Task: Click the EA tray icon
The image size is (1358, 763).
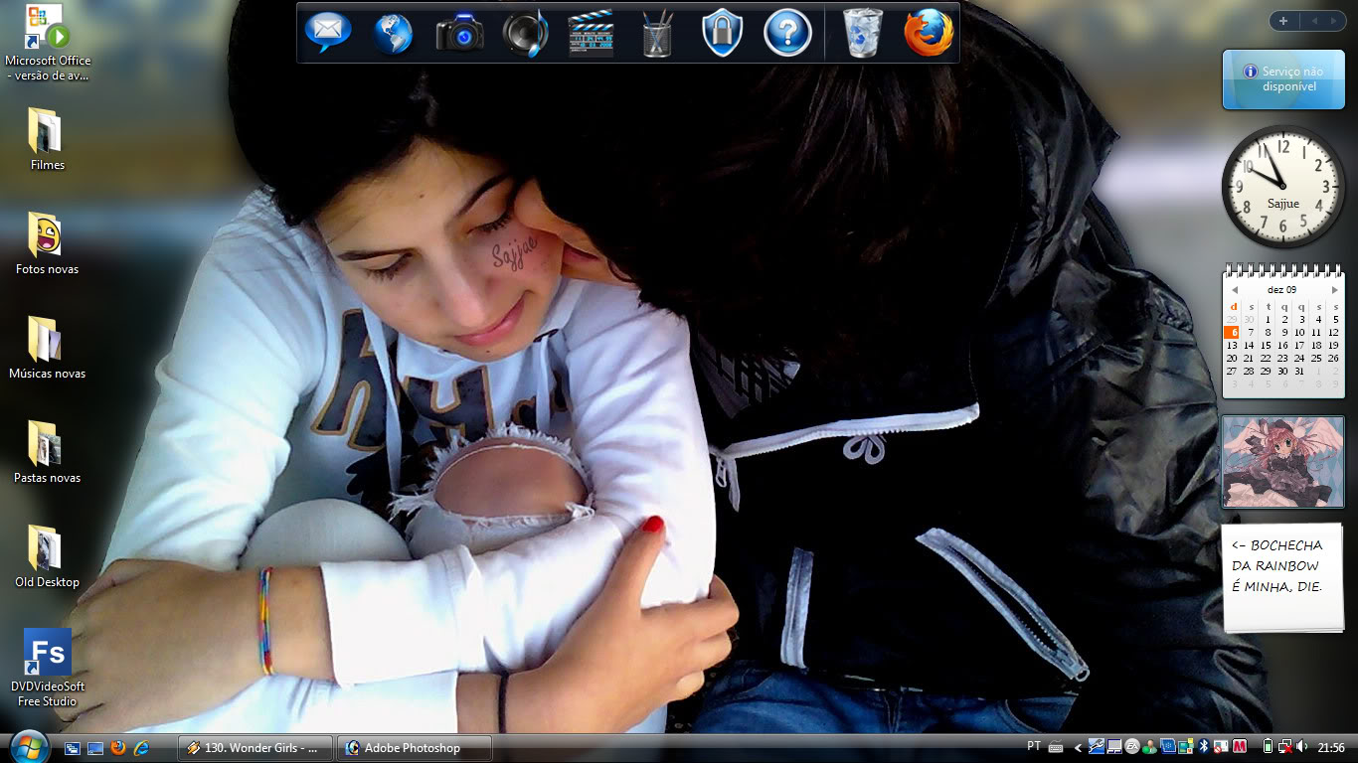Action: 1132,746
